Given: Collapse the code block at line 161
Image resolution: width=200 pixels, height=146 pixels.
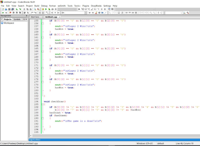Looking at the screenshot, I should coord(43,37).
